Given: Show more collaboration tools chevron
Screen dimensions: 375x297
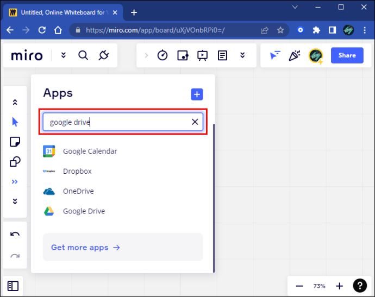Looking at the screenshot, I should click(242, 55).
